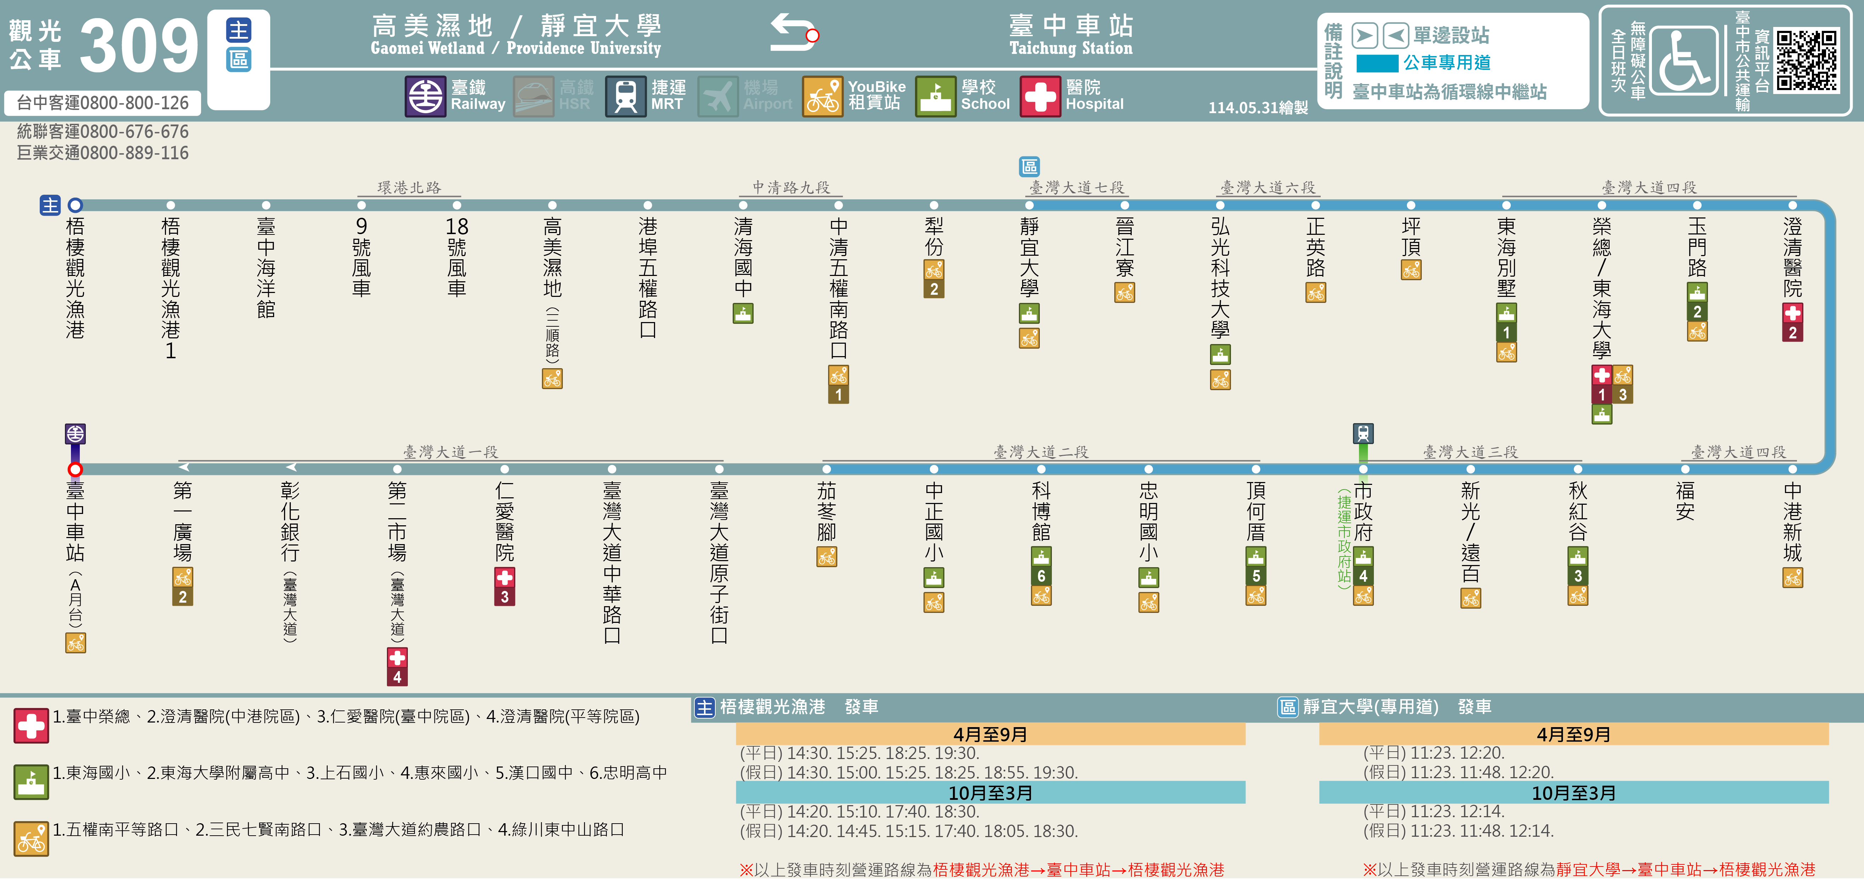Click the QR code in top right
This screenshot has width=1864, height=880.
point(1807,61)
